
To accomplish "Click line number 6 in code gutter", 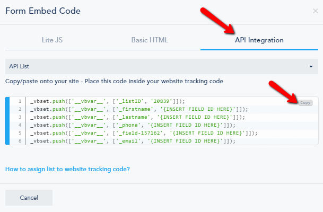I will pos(19,140).
